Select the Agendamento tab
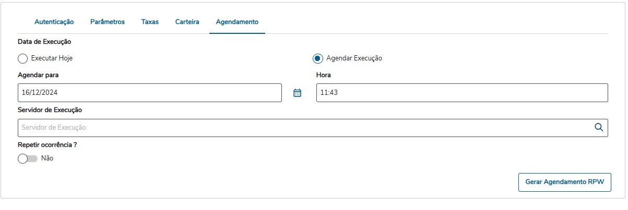628x210 pixels. pos(237,22)
